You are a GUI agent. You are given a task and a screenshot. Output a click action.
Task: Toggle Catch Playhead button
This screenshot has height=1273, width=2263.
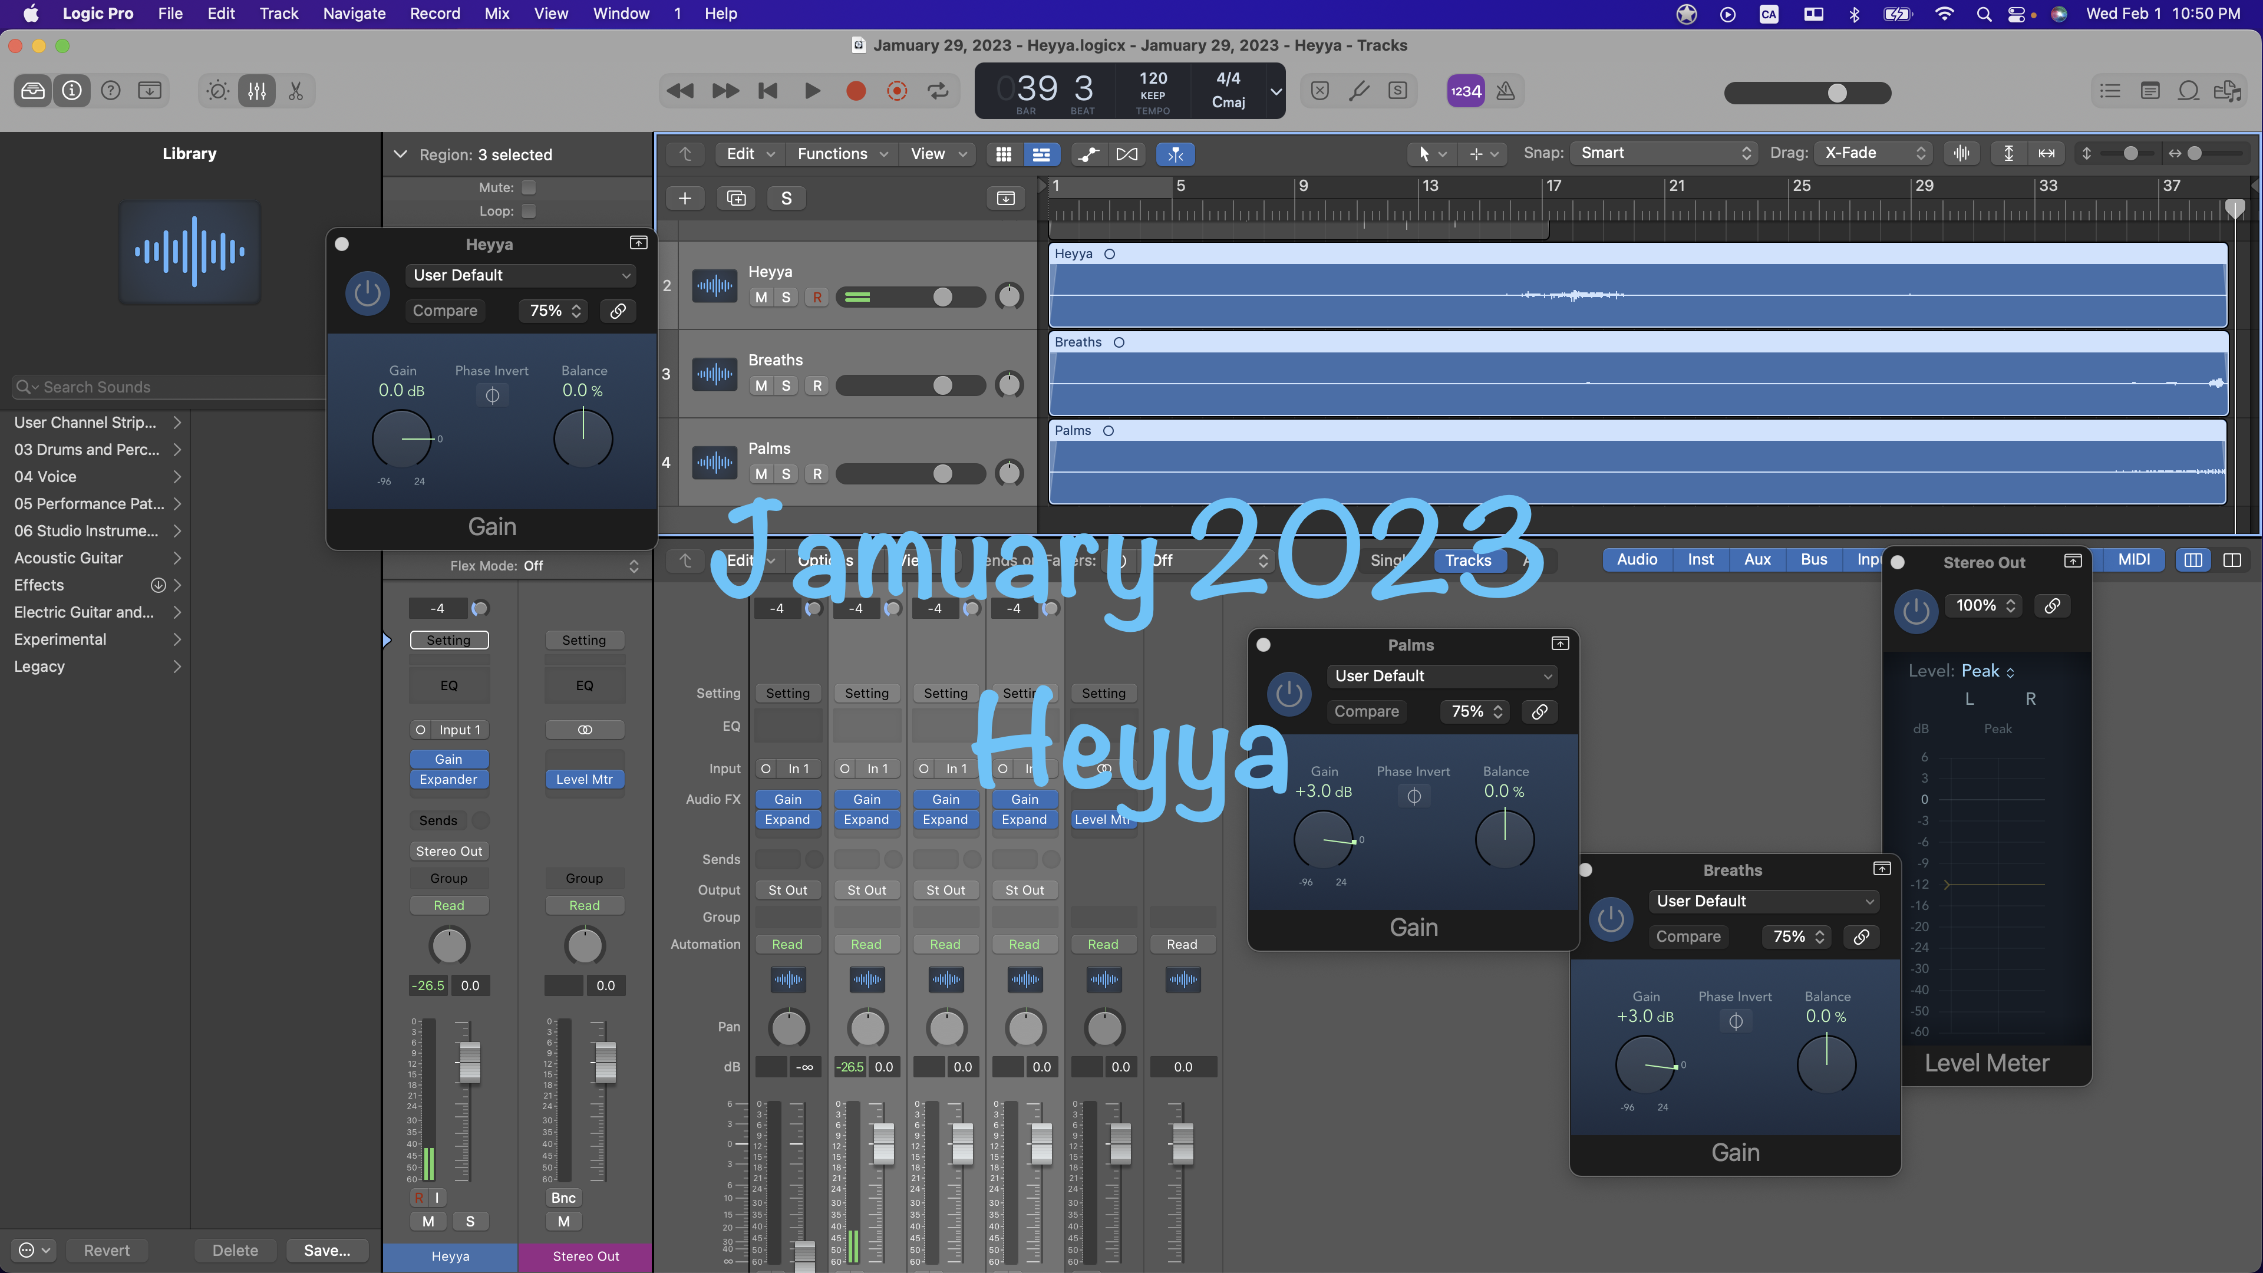pos(1176,154)
